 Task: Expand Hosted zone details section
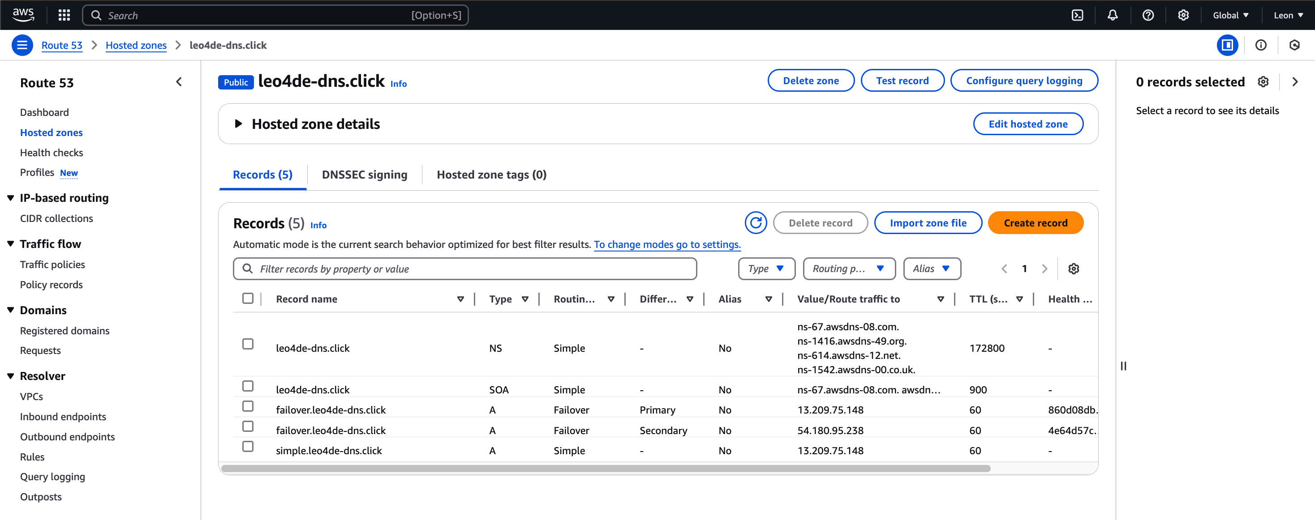click(238, 124)
